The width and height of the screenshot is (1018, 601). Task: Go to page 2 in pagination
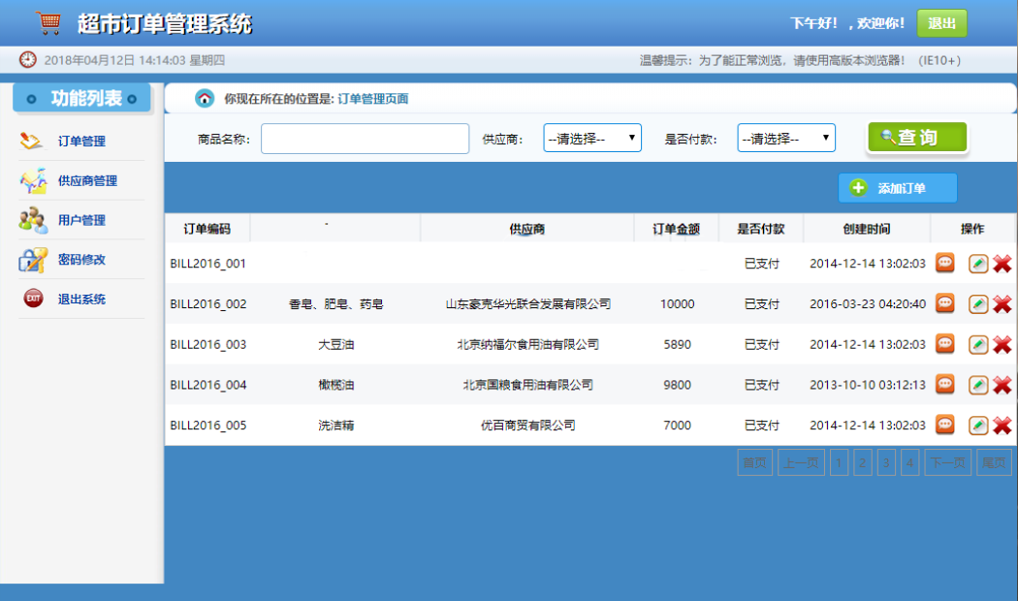[x=862, y=462]
